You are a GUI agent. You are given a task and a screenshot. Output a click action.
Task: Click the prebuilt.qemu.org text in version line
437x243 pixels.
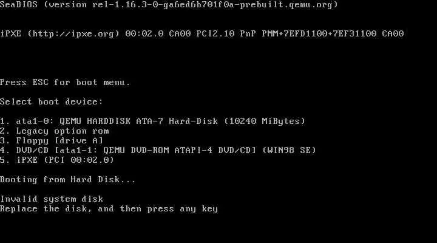click(x=286, y=5)
